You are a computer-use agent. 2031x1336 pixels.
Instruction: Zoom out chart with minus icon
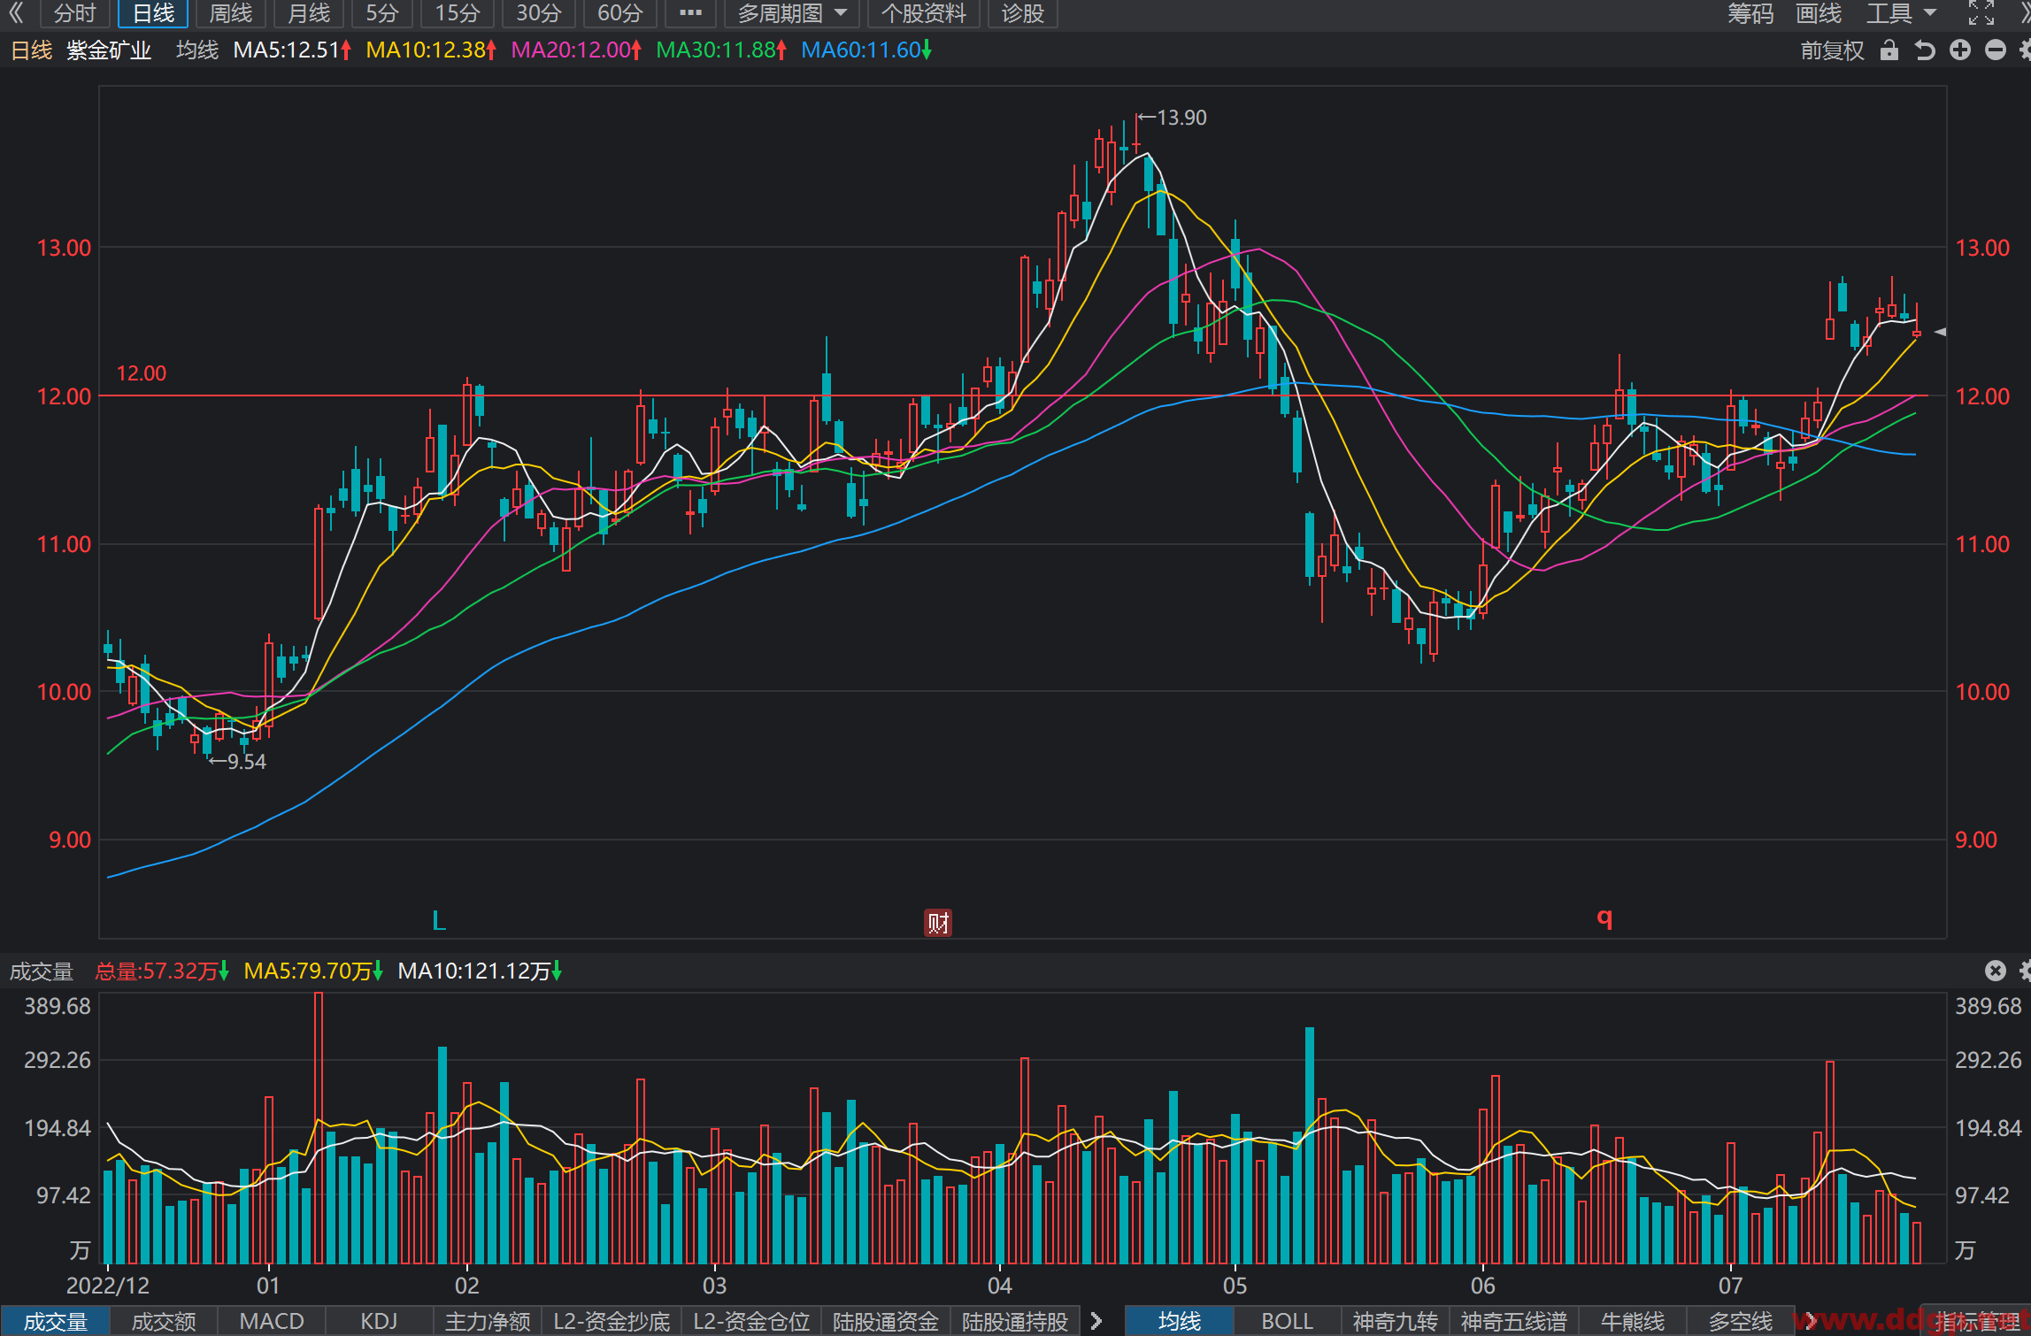coord(1996,50)
